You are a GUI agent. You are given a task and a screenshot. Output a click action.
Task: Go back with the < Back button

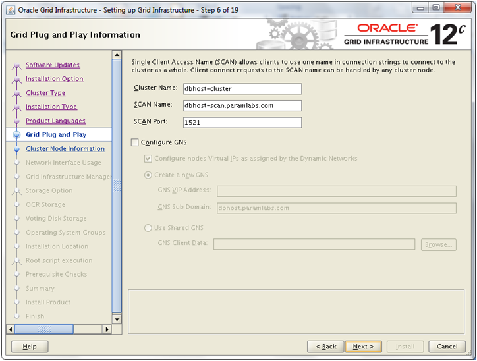click(x=325, y=347)
